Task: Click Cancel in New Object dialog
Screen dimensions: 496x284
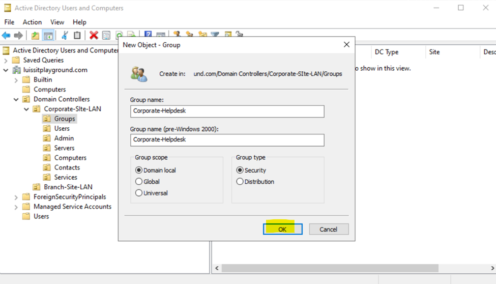Action: point(329,229)
